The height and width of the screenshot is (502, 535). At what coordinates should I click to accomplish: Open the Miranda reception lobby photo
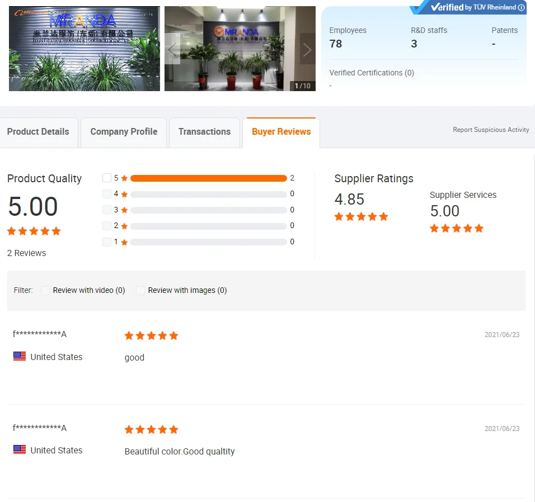tap(240, 49)
